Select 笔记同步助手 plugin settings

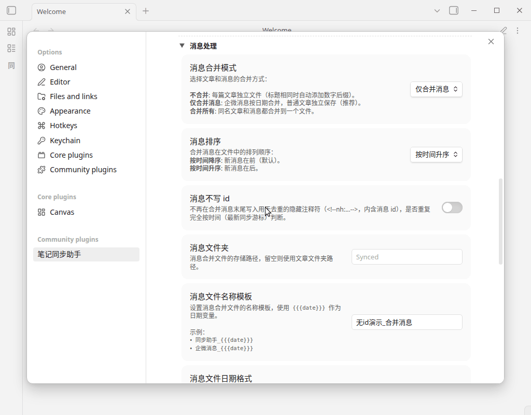pyautogui.click(x=86, y=254)
